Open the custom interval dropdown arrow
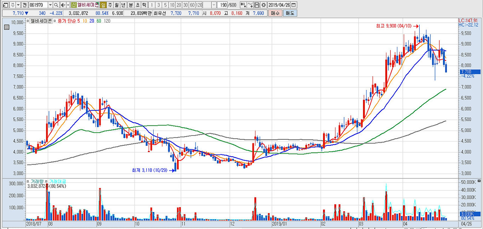This screenshot has width=483, height=229. (214, 5)
